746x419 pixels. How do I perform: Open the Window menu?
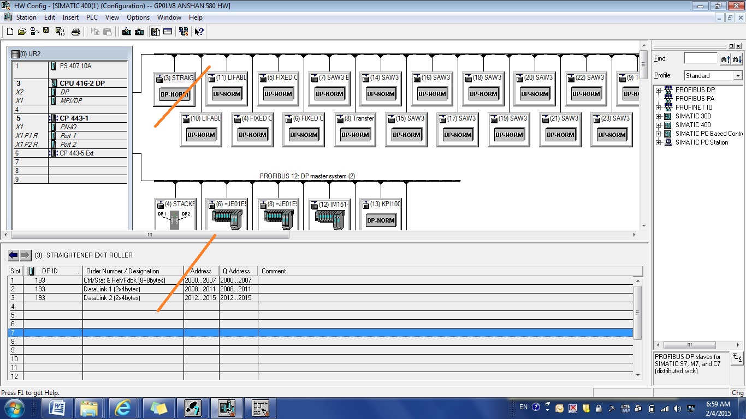click(169, 17)
